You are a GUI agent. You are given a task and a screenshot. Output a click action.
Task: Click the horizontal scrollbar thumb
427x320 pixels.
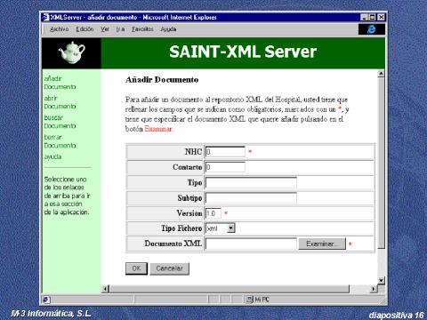[230, 289]
